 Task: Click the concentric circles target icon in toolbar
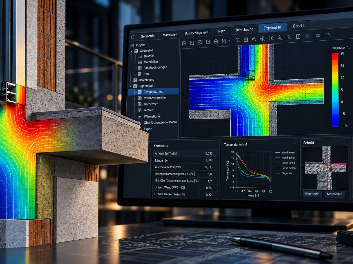point(262,39)
